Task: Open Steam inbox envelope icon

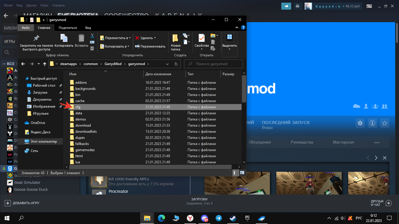Action: (x=298, y=6)
